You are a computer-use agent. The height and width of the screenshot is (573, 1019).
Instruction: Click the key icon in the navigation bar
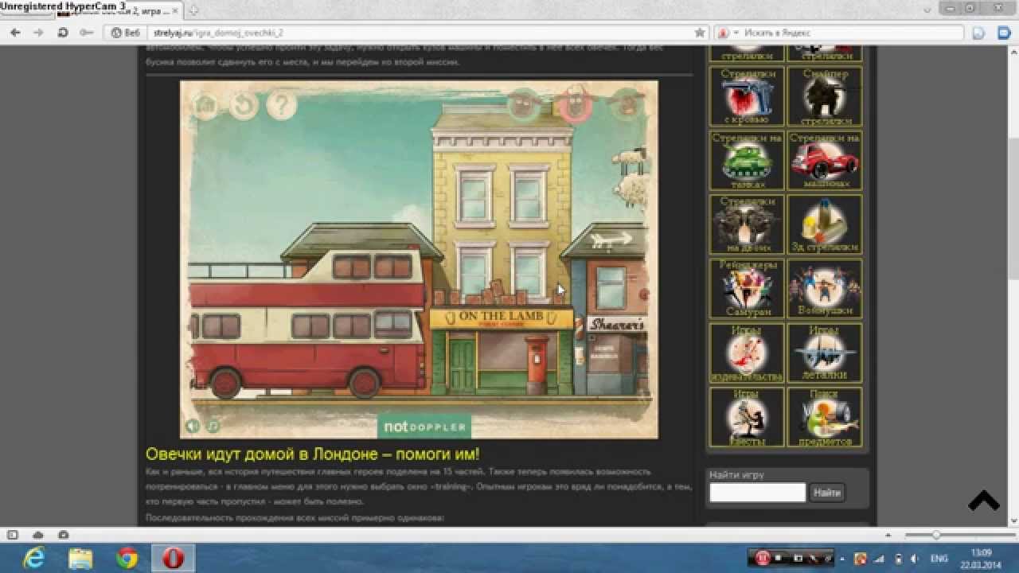click(x=86, y=33)
